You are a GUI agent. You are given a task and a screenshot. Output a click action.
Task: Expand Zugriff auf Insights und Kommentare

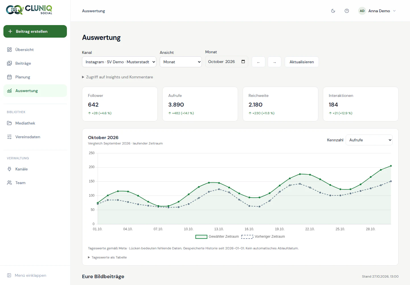117,77
